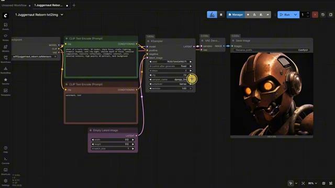Open the scheduler combo showing karras
The width and height of the screenshot is (335, 188).
170,84
